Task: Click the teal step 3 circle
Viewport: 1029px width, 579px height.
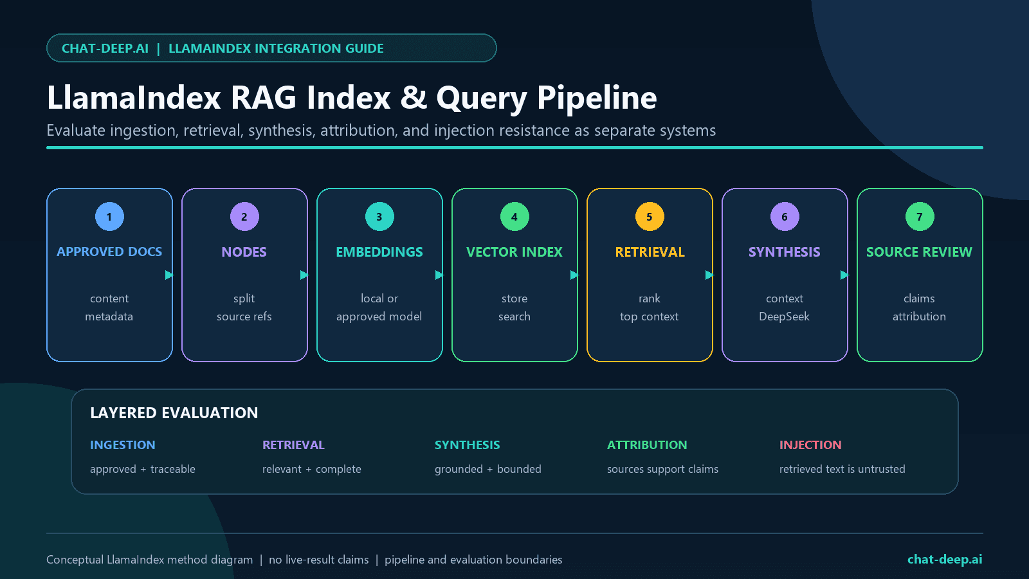Action: 379,217
